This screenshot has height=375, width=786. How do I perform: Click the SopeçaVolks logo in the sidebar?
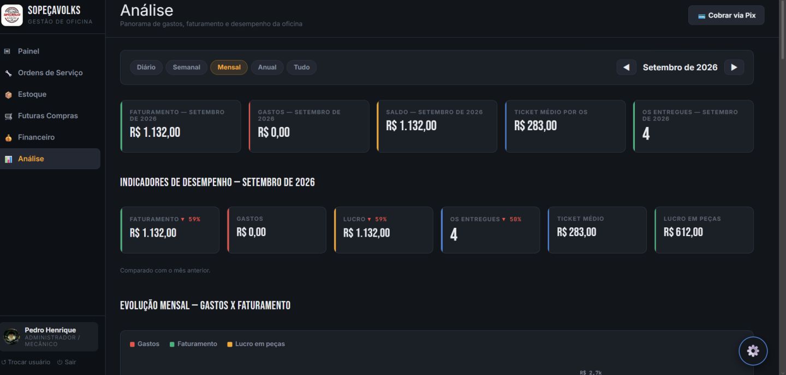click(x=12, y=15)
